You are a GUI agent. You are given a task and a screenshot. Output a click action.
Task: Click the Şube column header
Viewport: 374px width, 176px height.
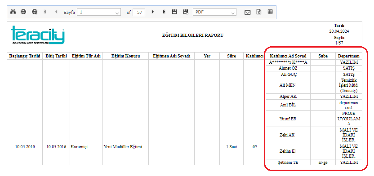(x=323, y=56)
